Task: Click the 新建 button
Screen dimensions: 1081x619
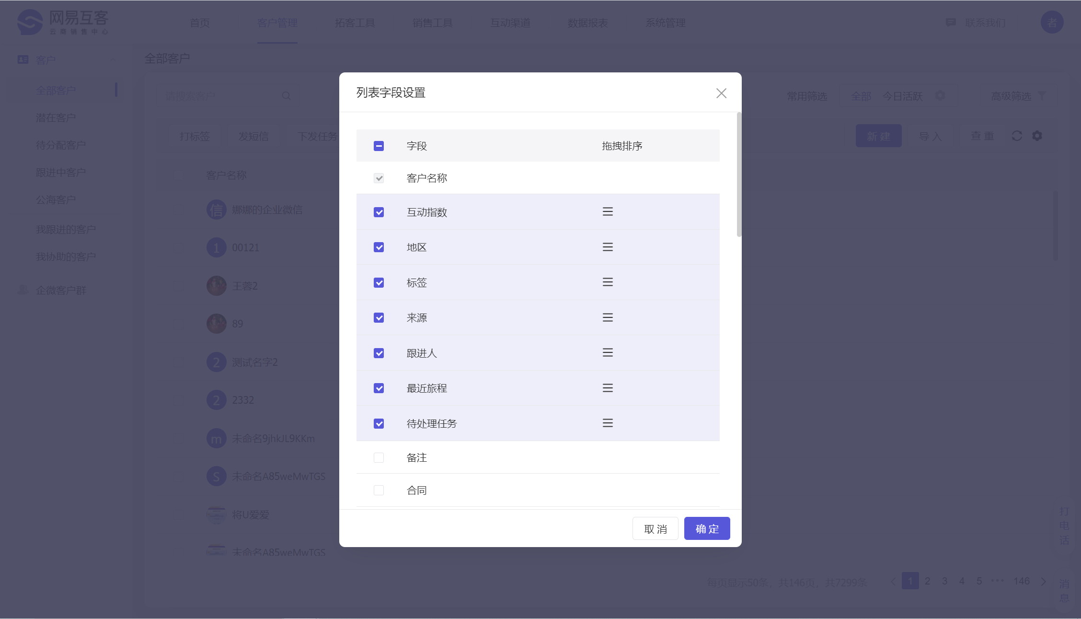Action: click(878, 136)
